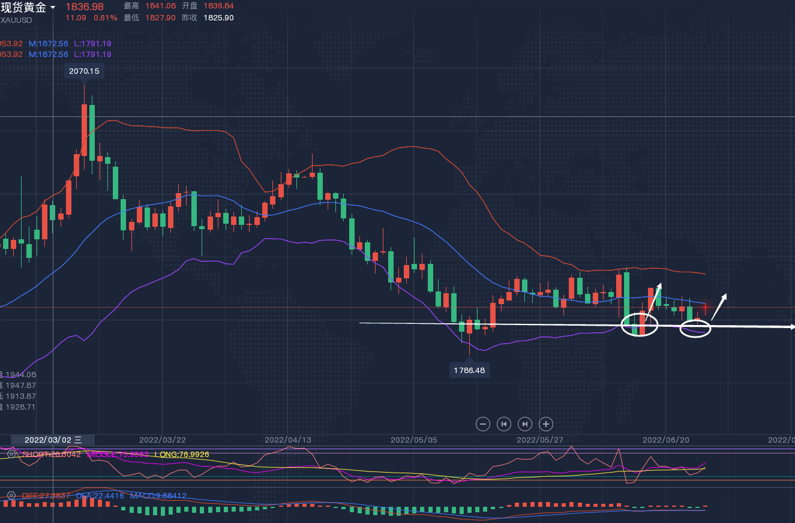Click the rightmost white circle annotation
The height and width of the screenshot is (523, 795).
click(695, 328)
